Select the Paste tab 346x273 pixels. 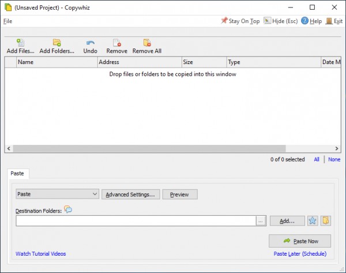coord(17,173)
